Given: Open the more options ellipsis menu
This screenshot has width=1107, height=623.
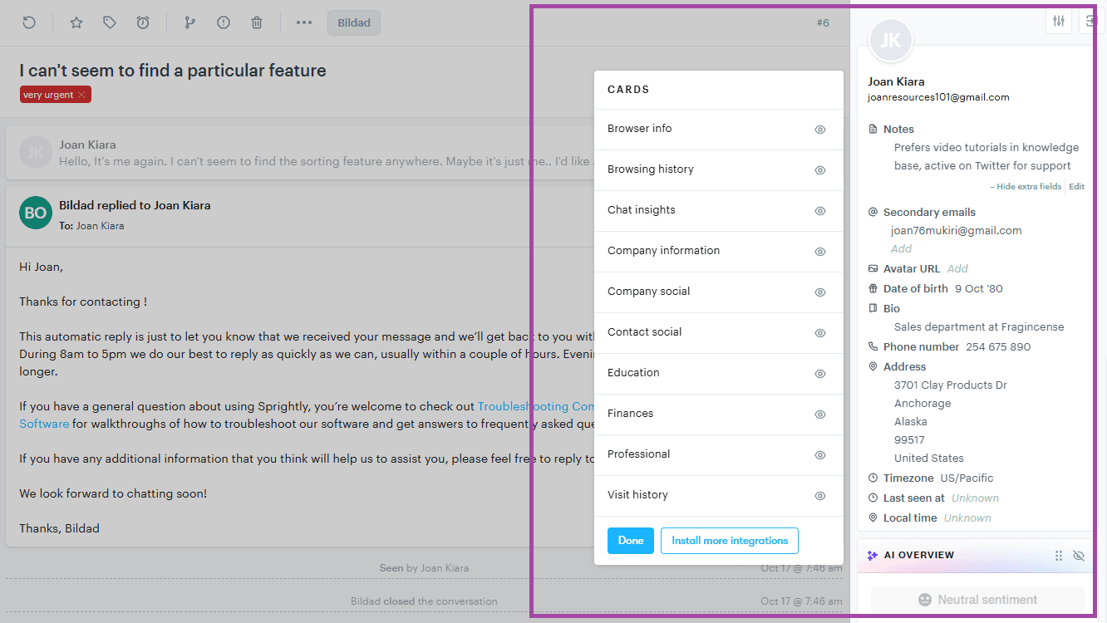Looking at the screenshot, I should click(303, 22).
